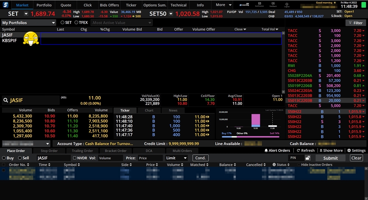The image size is (368, 200).
Task: Click the Feedback speech bubble icon
Action: (x=273, y=4)
